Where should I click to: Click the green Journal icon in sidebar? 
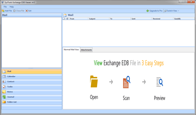coord(4,97)
